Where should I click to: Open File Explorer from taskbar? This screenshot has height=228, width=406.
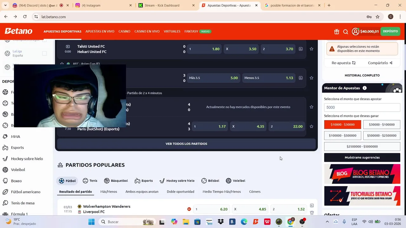pyautogui.click(x=186, y=222)
